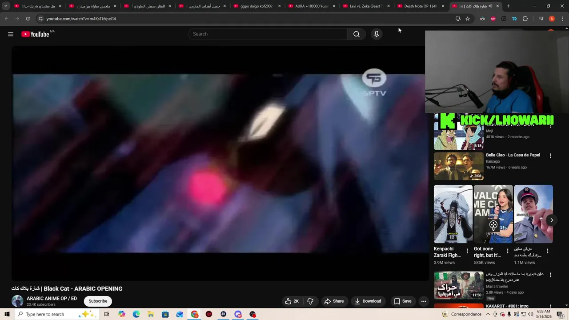The width and height of the screenshot is (569, 320).
Task: Open the Kenpachi Zaraki Fight short
Action: point(453,214)
